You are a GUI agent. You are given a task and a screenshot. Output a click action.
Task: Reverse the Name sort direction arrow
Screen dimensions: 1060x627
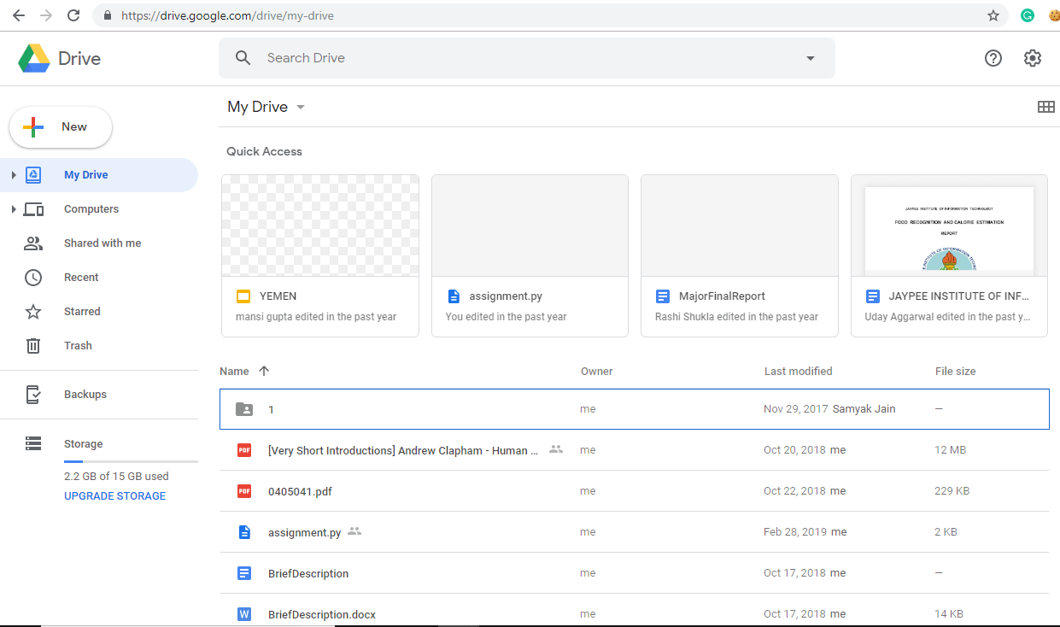[x=264, y=371]
